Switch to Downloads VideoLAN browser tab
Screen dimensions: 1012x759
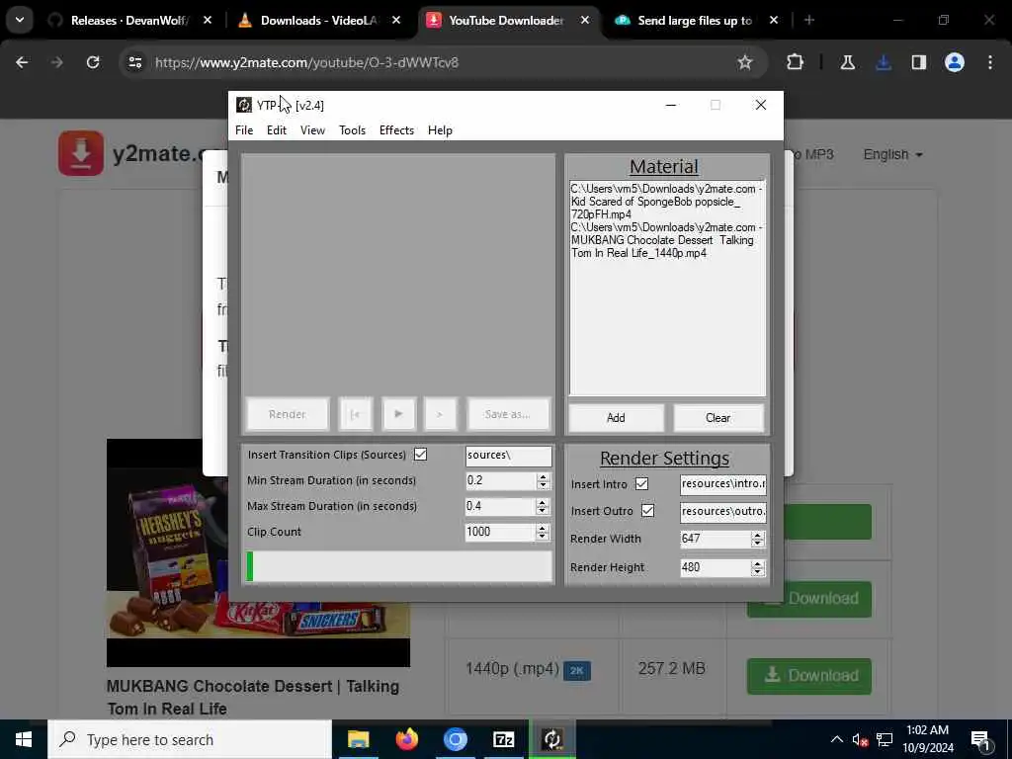319,21
